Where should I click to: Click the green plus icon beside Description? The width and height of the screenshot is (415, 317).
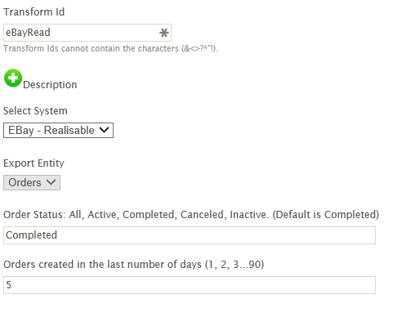tap(13, 78)
